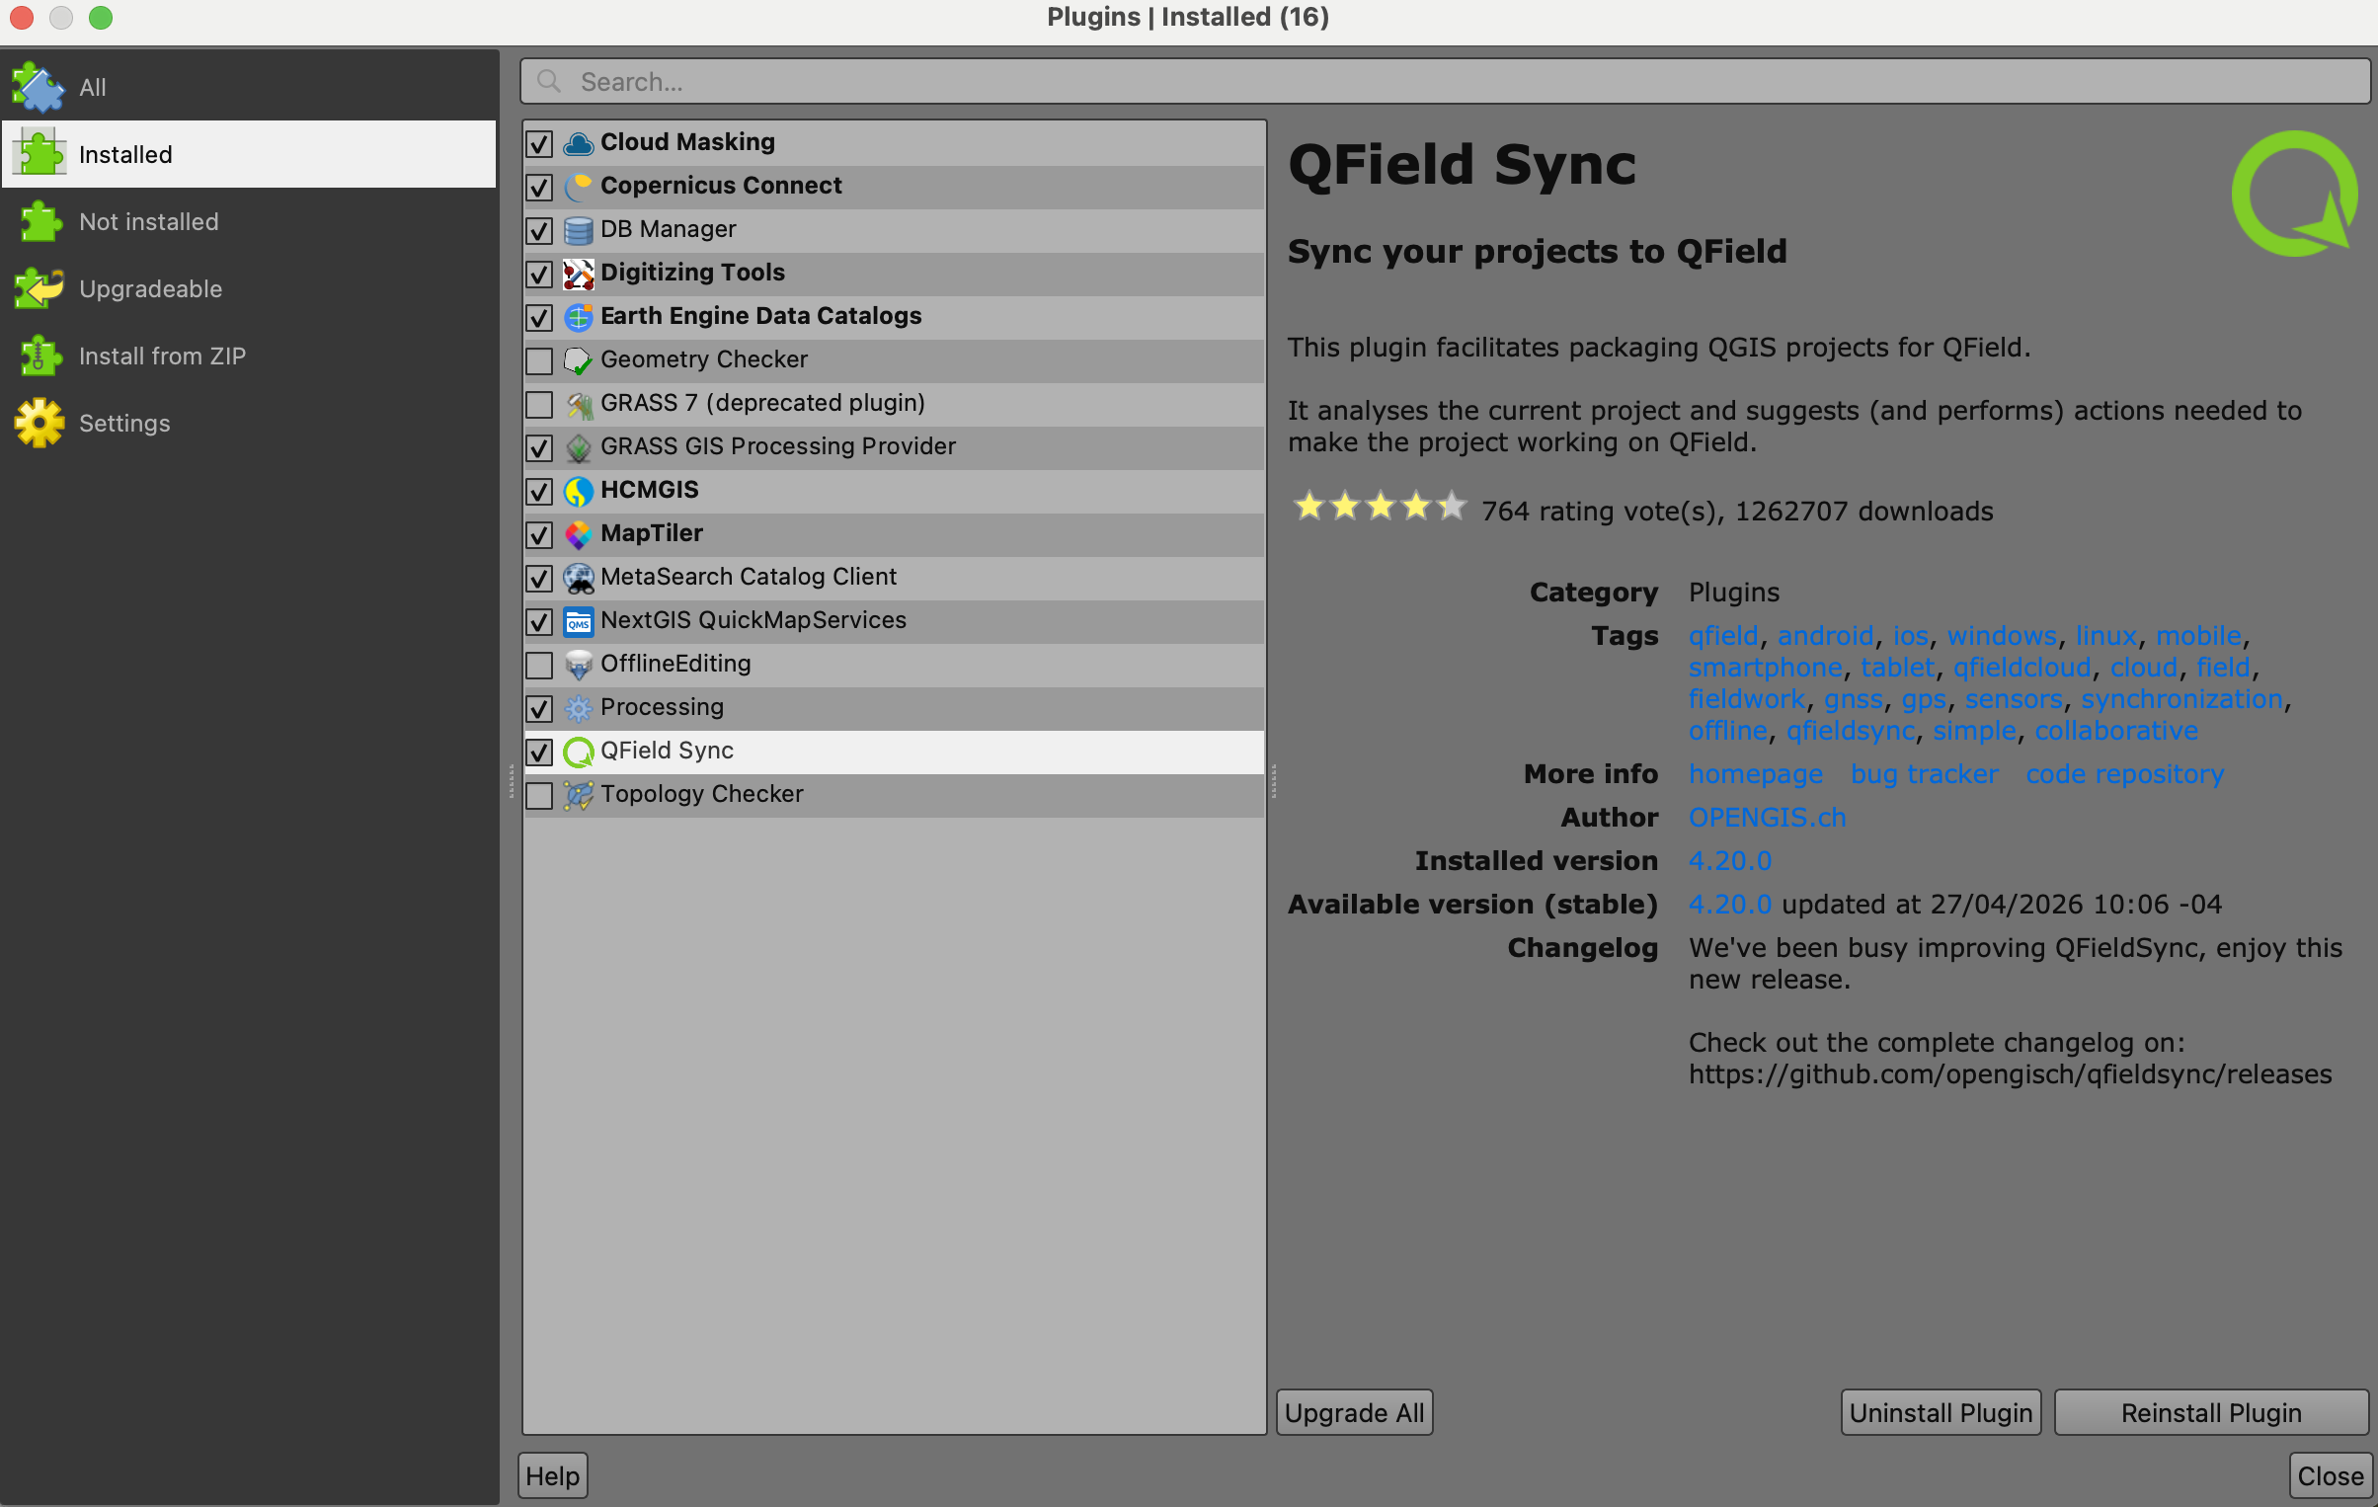2378x1507 pixels.
Task: Click the Installed puzzle icon
Action: click(39, 154)
